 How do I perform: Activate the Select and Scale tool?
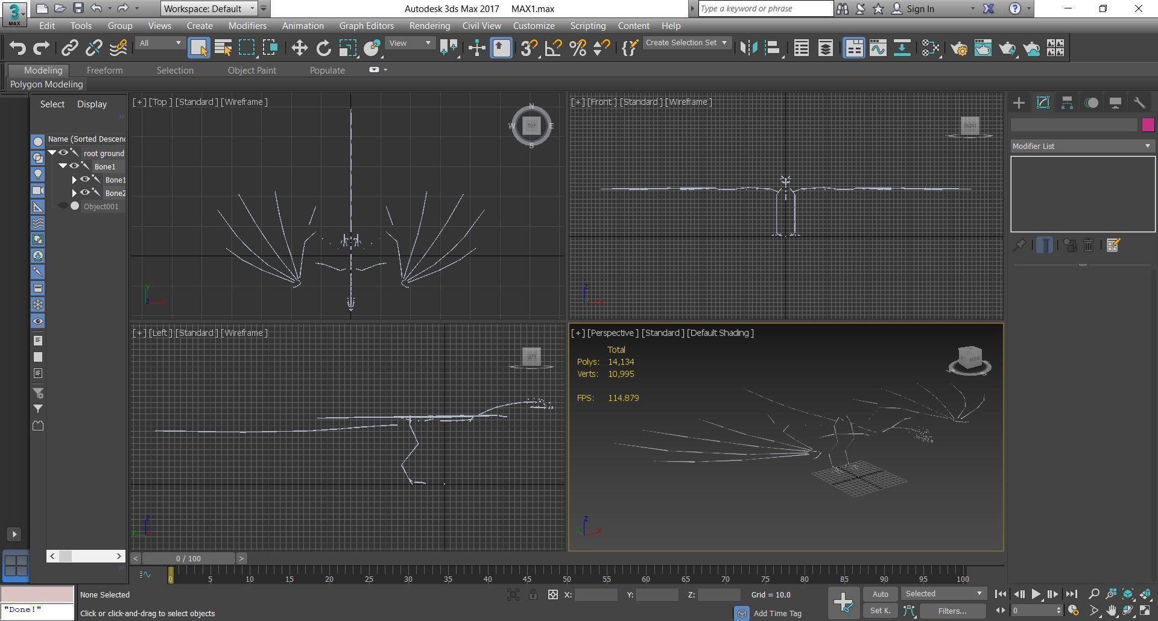[x=348, y=48]
